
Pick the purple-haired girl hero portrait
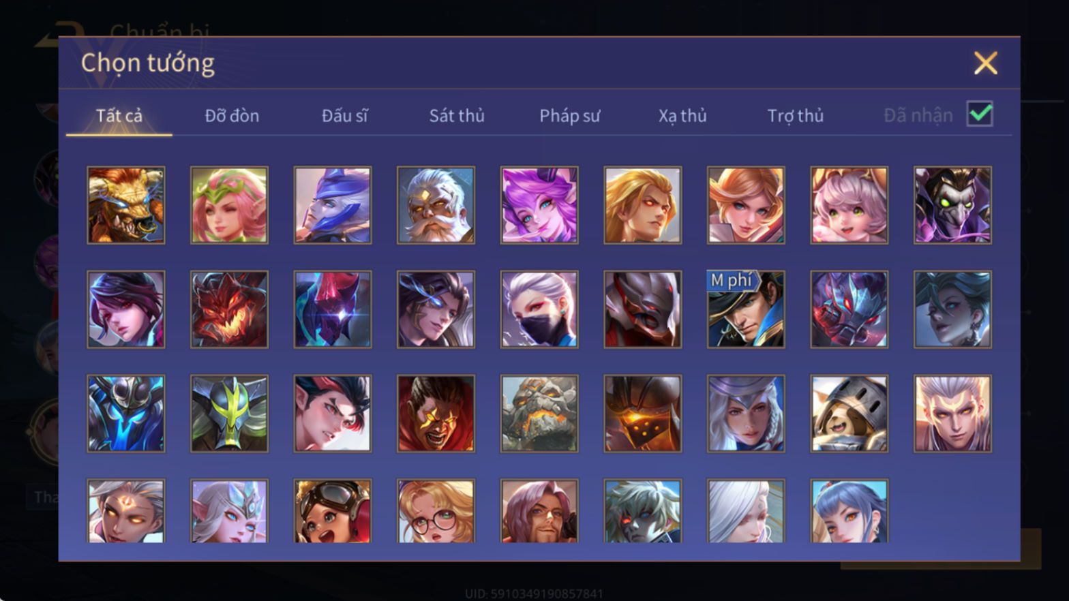(539, 205)
